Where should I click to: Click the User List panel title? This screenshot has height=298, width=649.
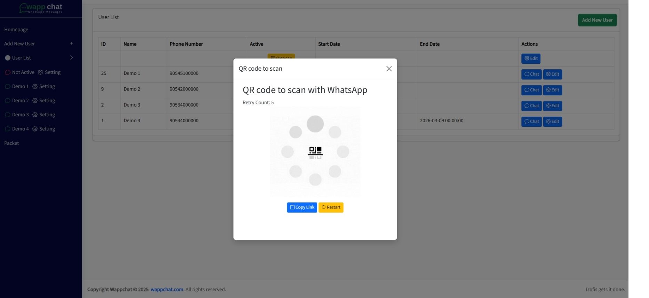pyautogui.click(x=109, y=17)
